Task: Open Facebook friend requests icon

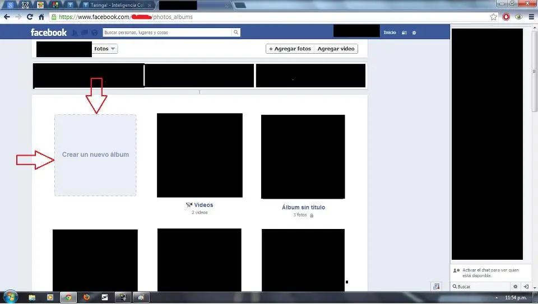Action: pyautogui.click(x=75, y=32)
